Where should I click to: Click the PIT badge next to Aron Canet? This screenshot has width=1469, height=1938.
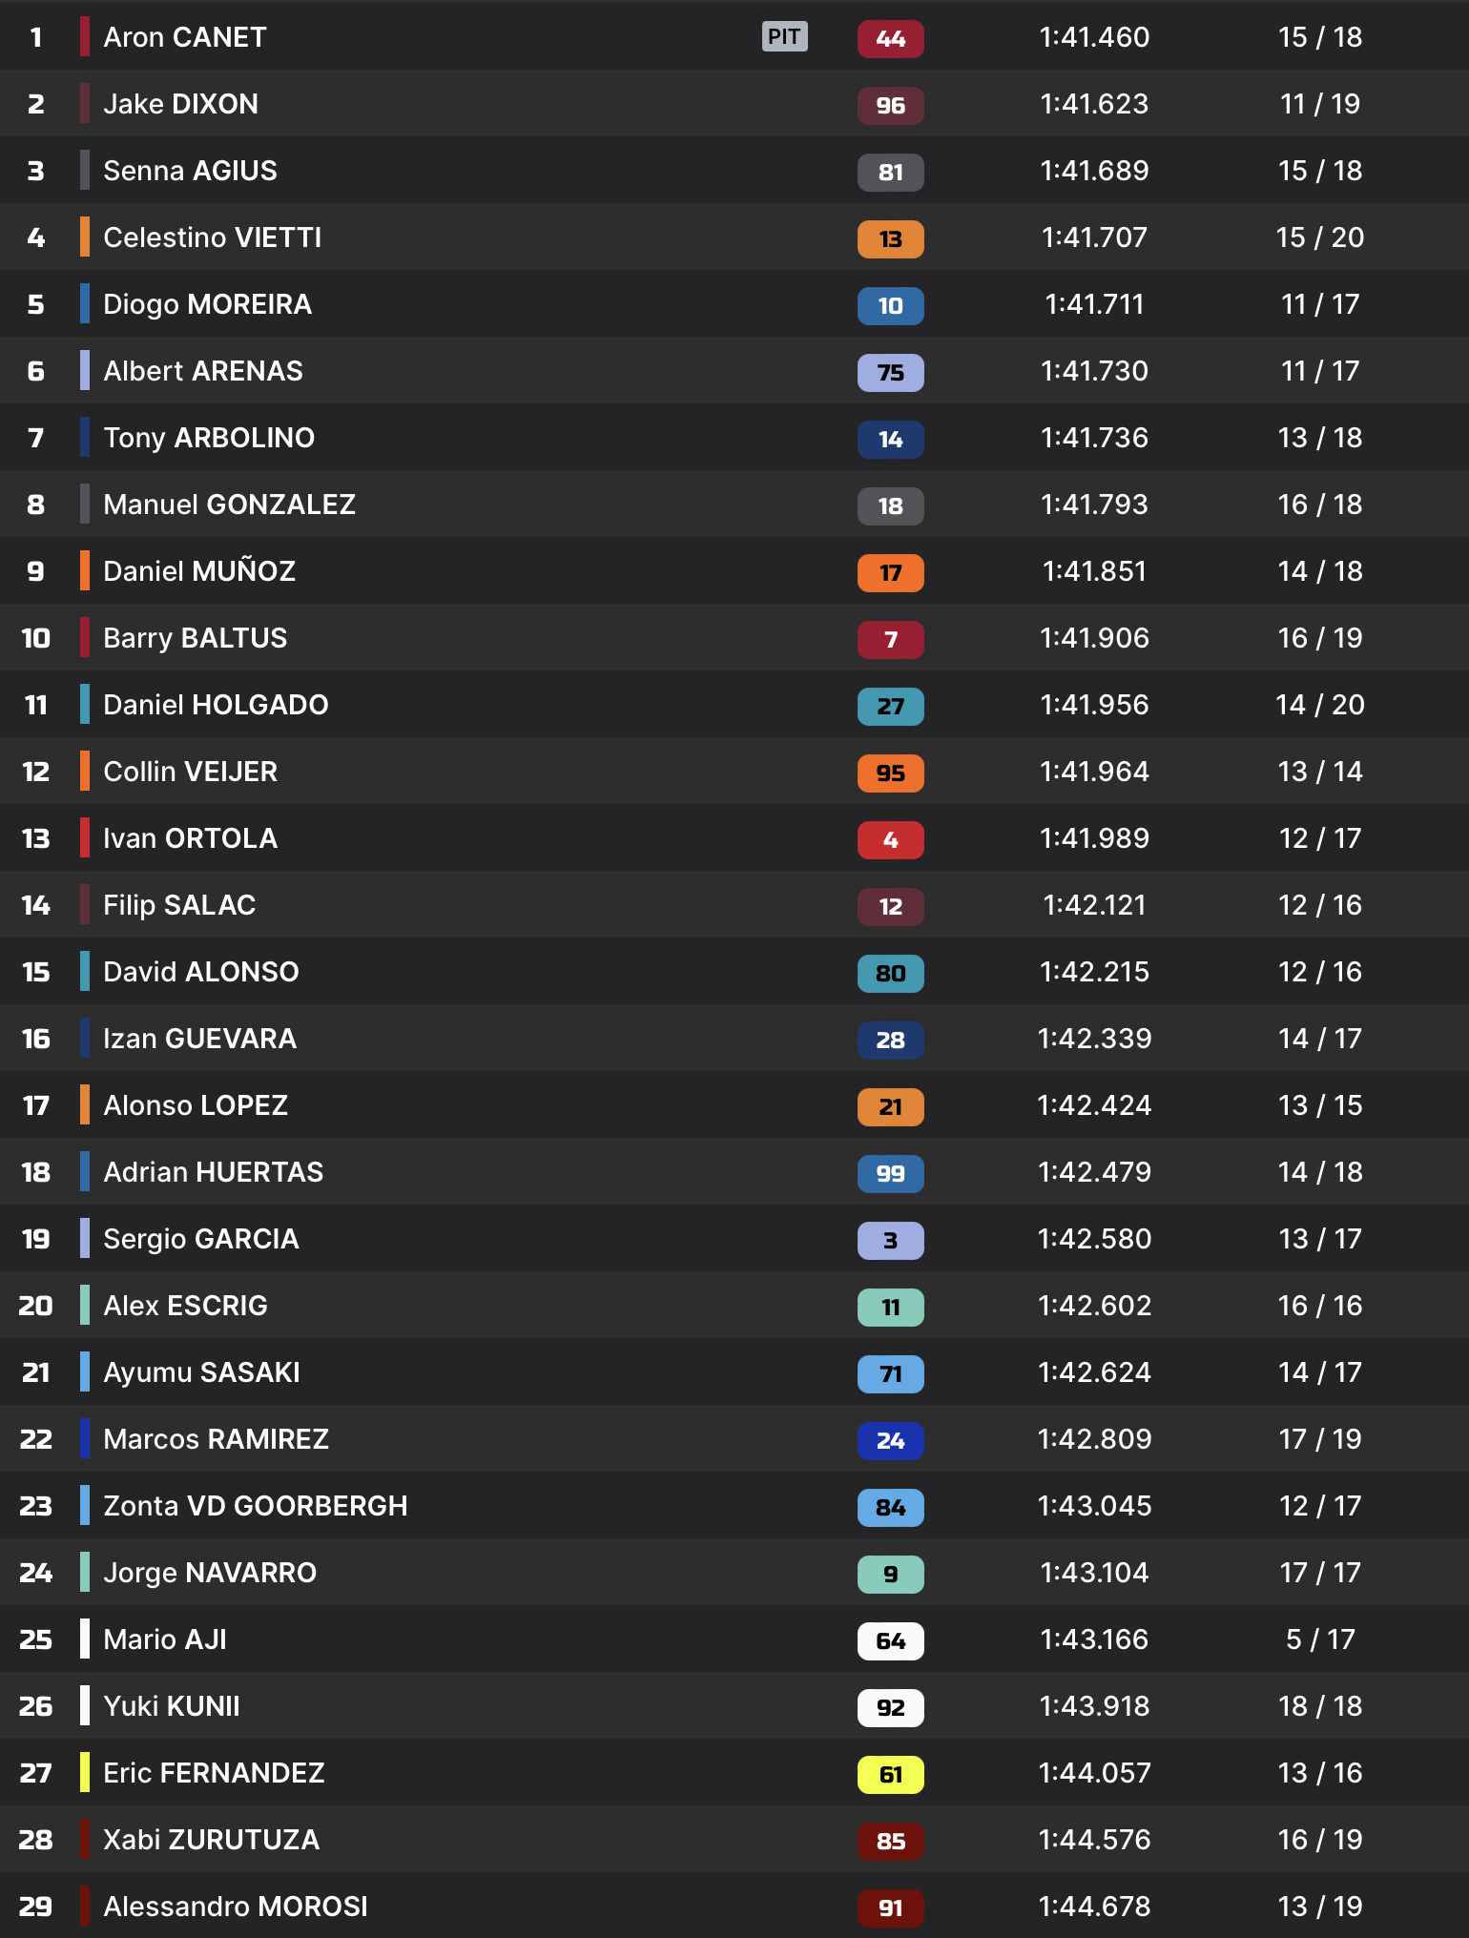784,37
